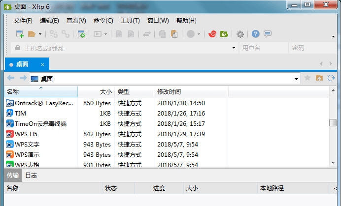This screenshot has height=206, width=341.
Task: Close the 桌面 session tab
Action: 43,64
